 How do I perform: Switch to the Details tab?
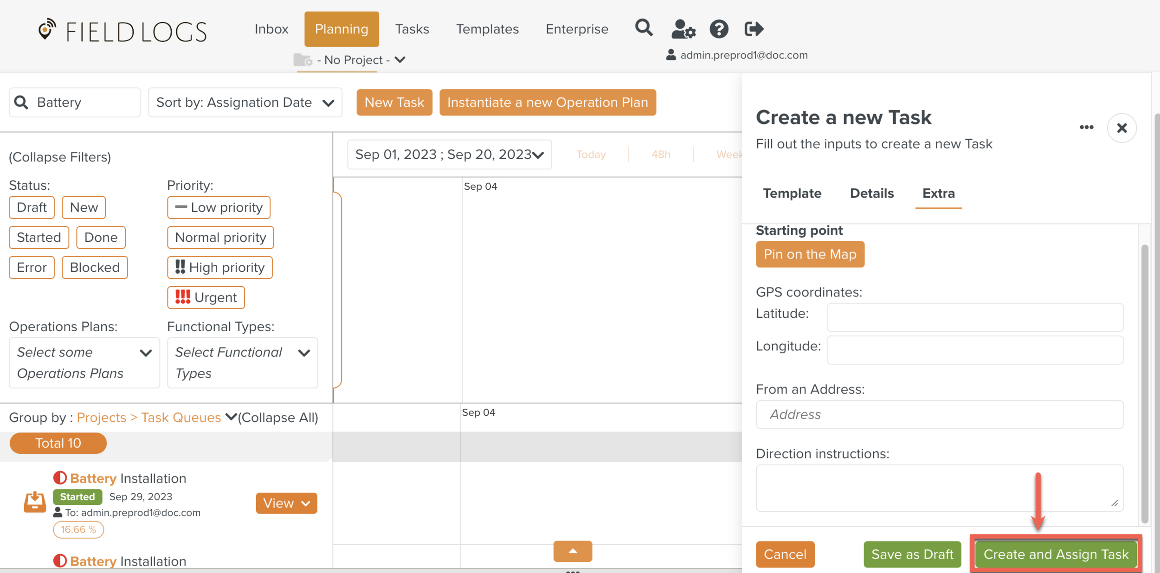click(x=871, y=193)
